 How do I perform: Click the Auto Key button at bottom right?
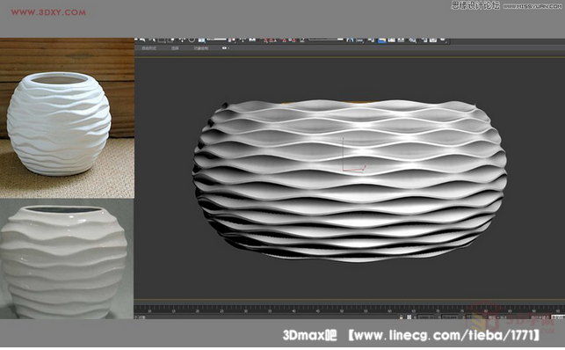540,317
